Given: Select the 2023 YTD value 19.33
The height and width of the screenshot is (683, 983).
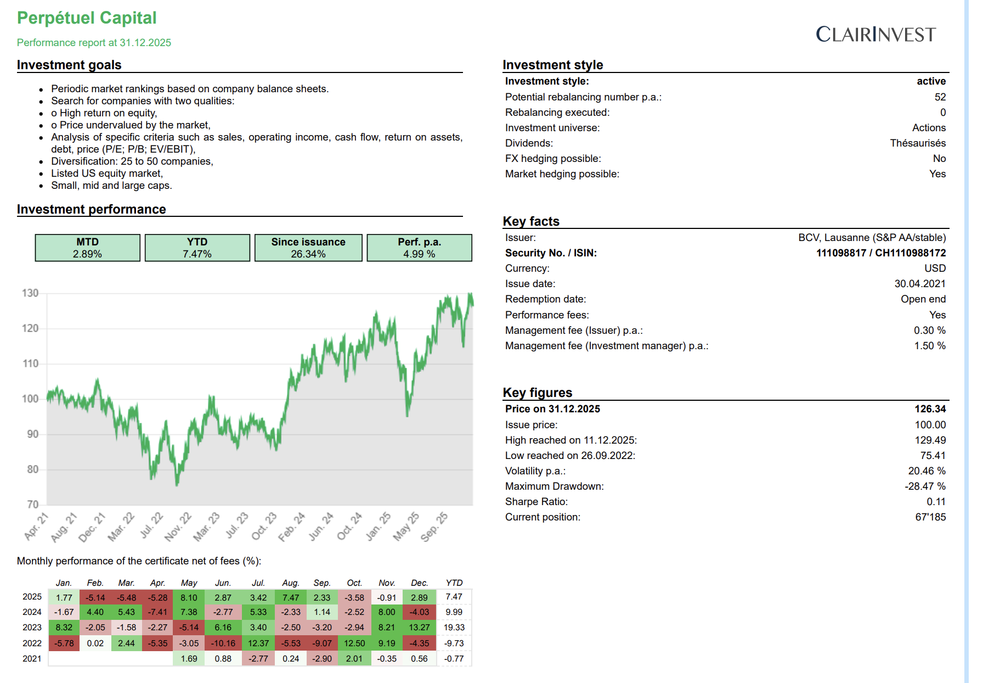Looking at the screenshot, I should (x=454, y=627).
